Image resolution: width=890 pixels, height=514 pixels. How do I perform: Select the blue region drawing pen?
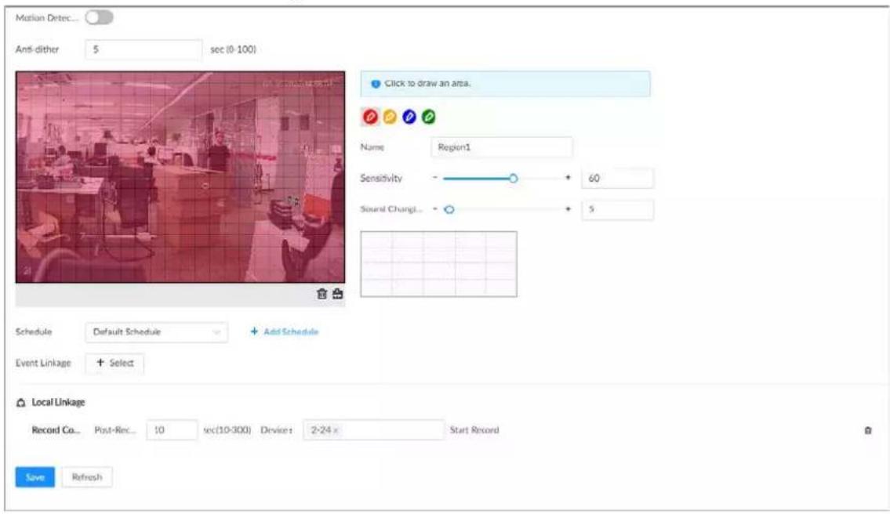tap(409, 117)
